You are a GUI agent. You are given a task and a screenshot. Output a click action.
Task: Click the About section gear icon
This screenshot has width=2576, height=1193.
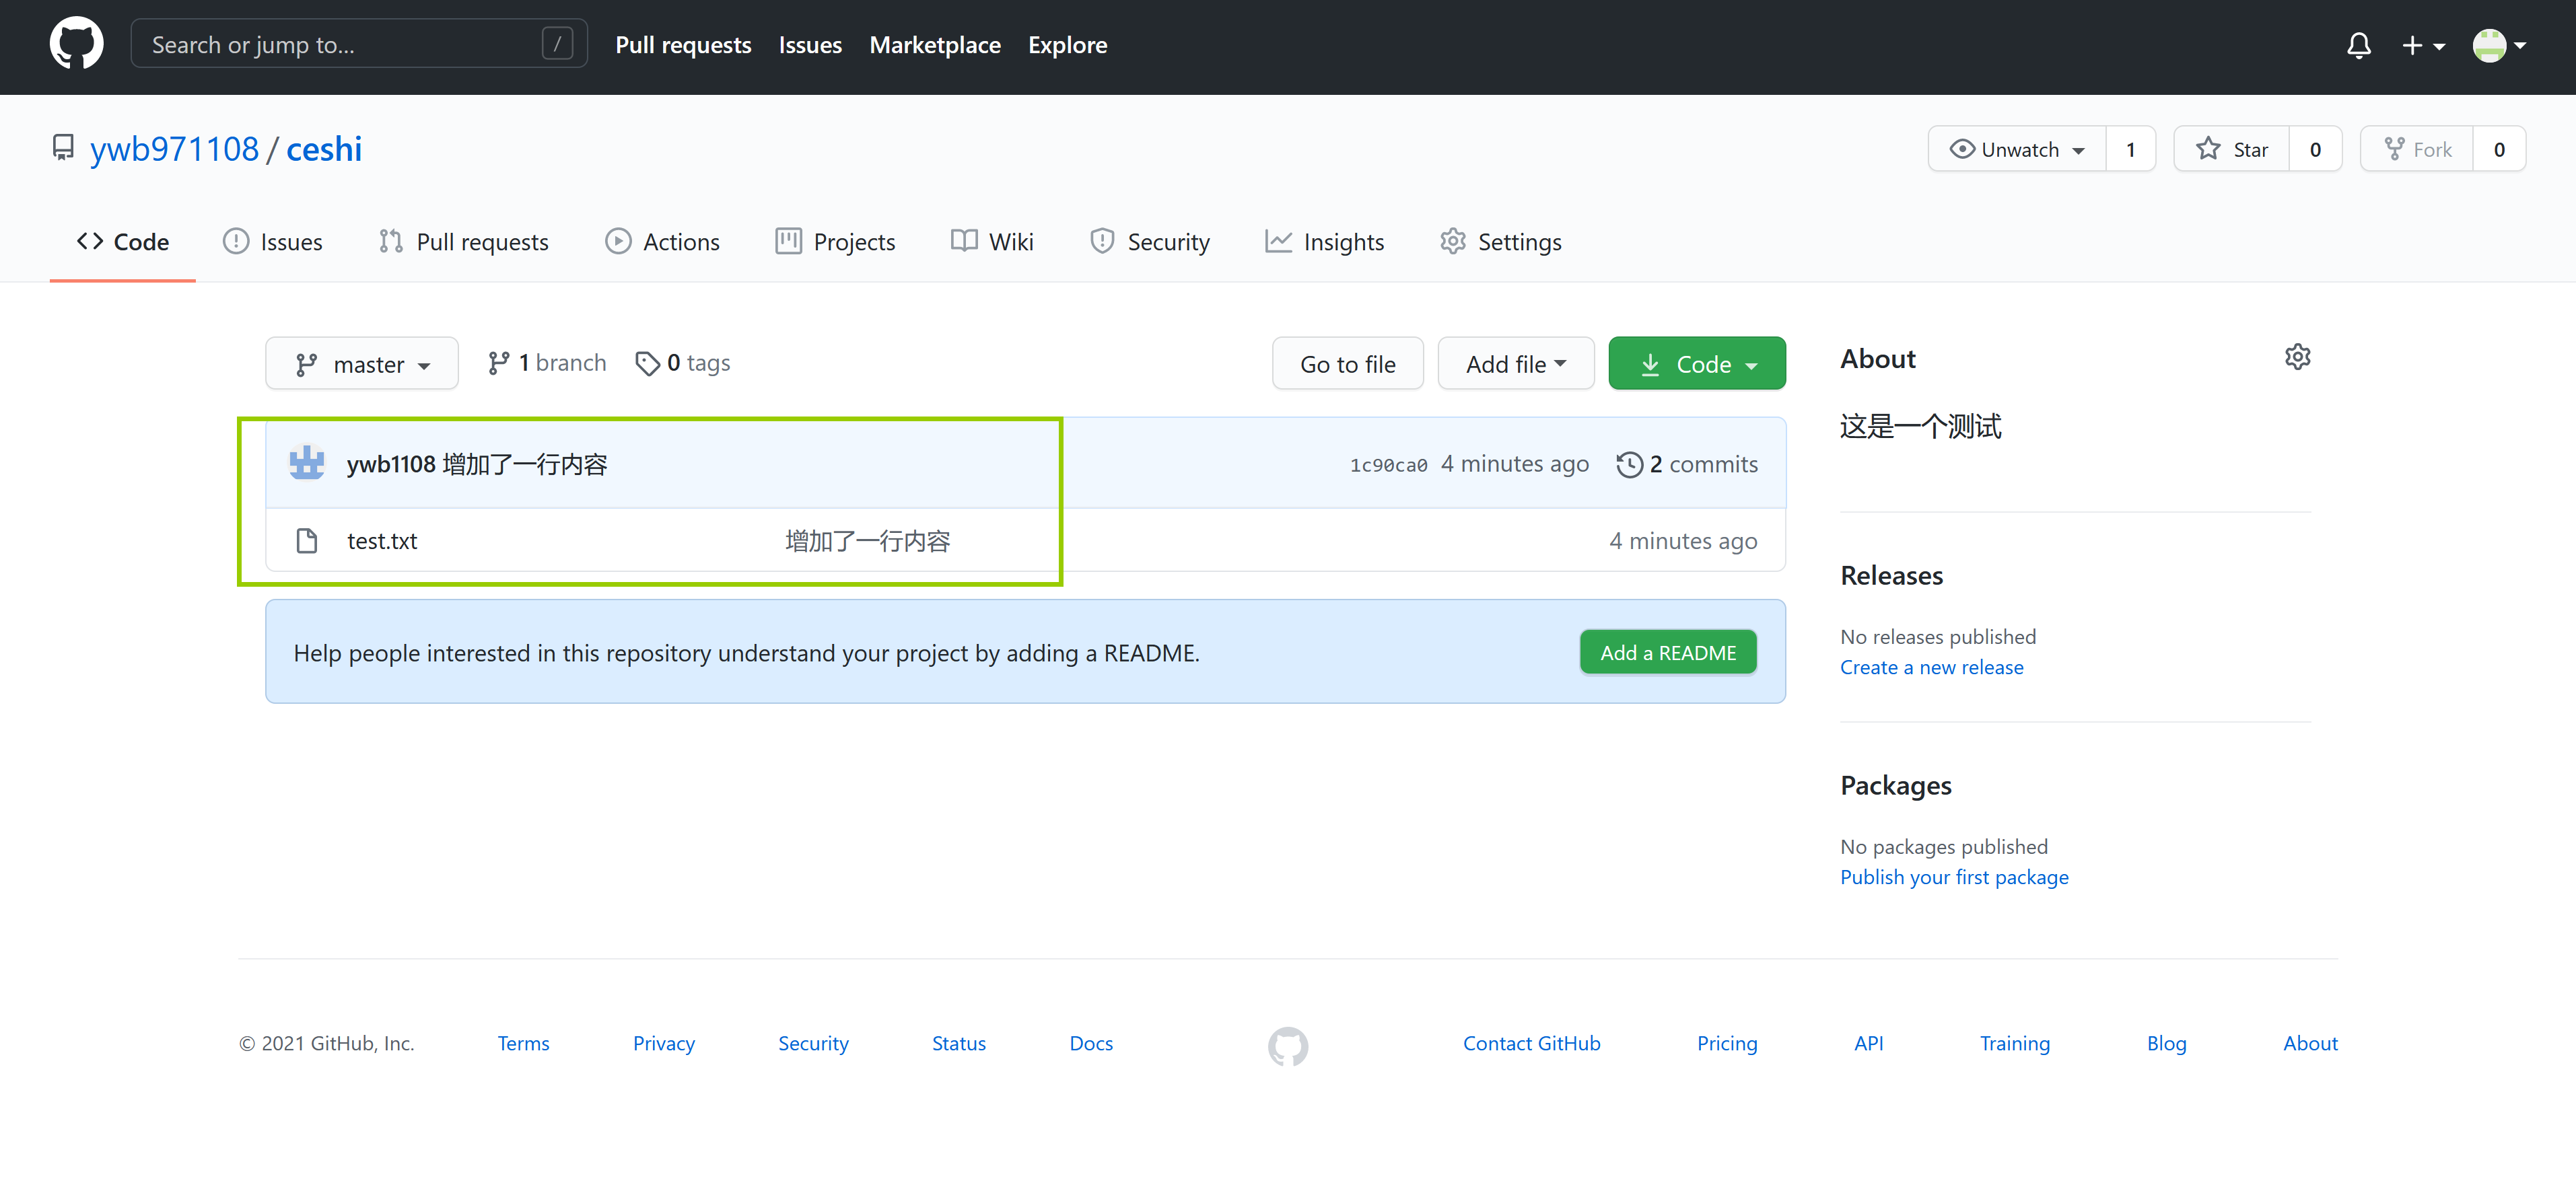2297,357
